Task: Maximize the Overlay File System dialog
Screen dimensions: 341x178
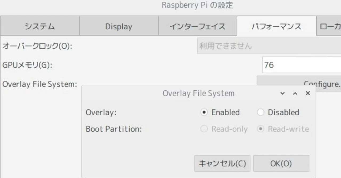Action: pyautogui.click(x=295, y=93)
